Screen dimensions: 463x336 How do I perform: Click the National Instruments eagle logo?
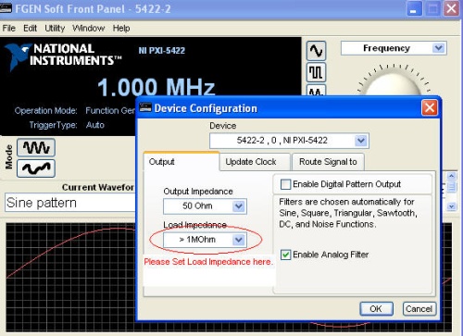[17, 56]
